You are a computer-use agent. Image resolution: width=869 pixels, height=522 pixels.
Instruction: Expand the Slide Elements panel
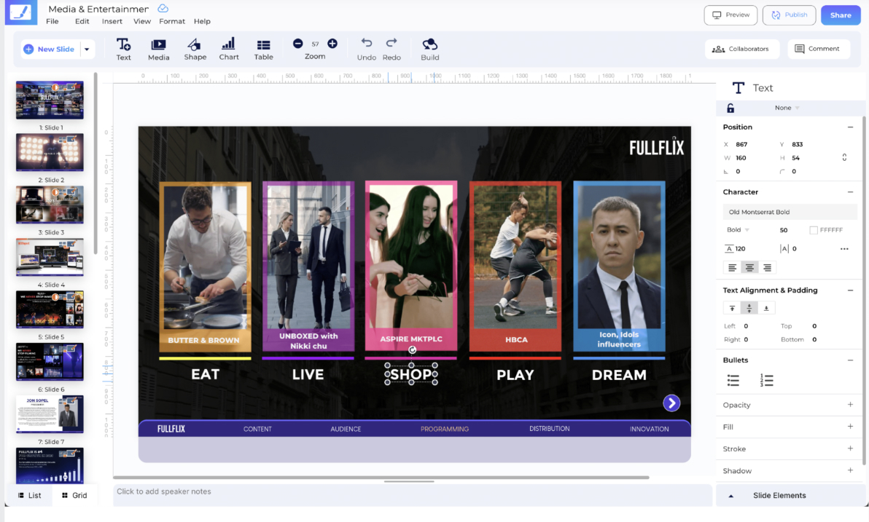click(x=730, y=496)
